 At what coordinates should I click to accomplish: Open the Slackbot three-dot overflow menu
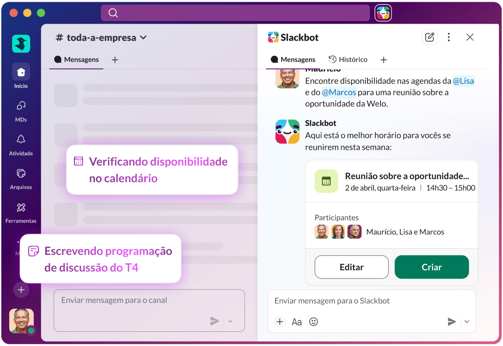pos(449,37)
